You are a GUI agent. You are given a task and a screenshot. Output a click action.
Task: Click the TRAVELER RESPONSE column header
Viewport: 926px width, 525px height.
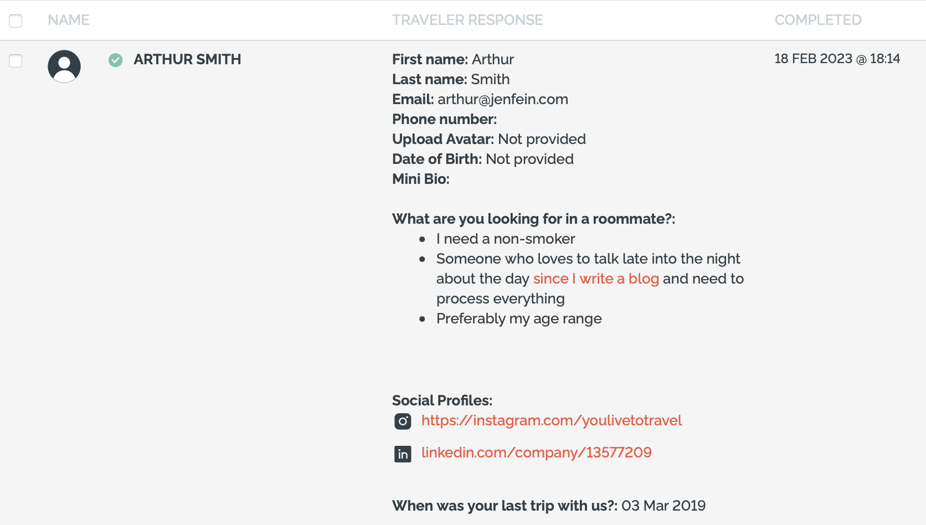point(467,20)
